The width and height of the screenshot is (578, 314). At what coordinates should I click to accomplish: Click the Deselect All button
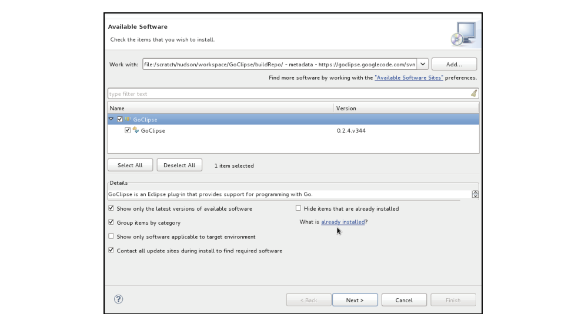coord(179,166)
